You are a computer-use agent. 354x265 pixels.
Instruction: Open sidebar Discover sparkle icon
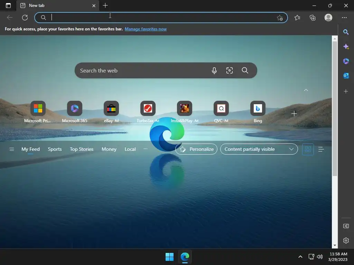pos(346,47)
